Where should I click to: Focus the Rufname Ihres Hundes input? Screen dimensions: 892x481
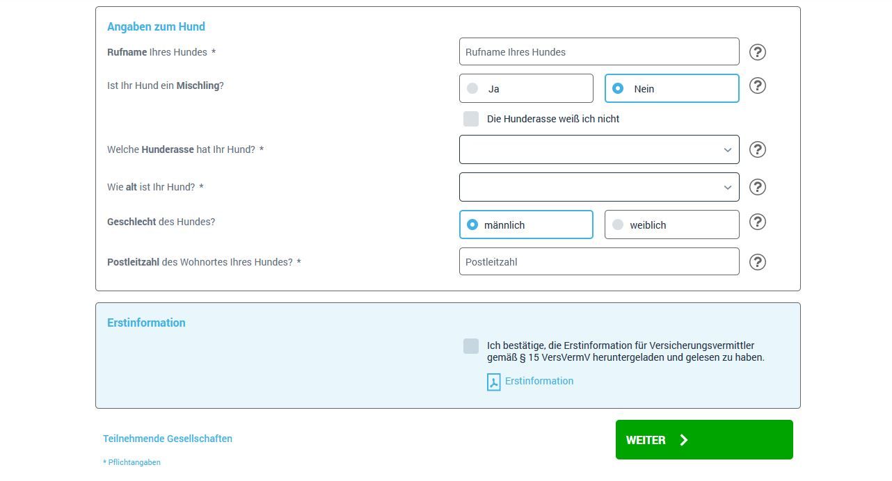pos(598,52)
